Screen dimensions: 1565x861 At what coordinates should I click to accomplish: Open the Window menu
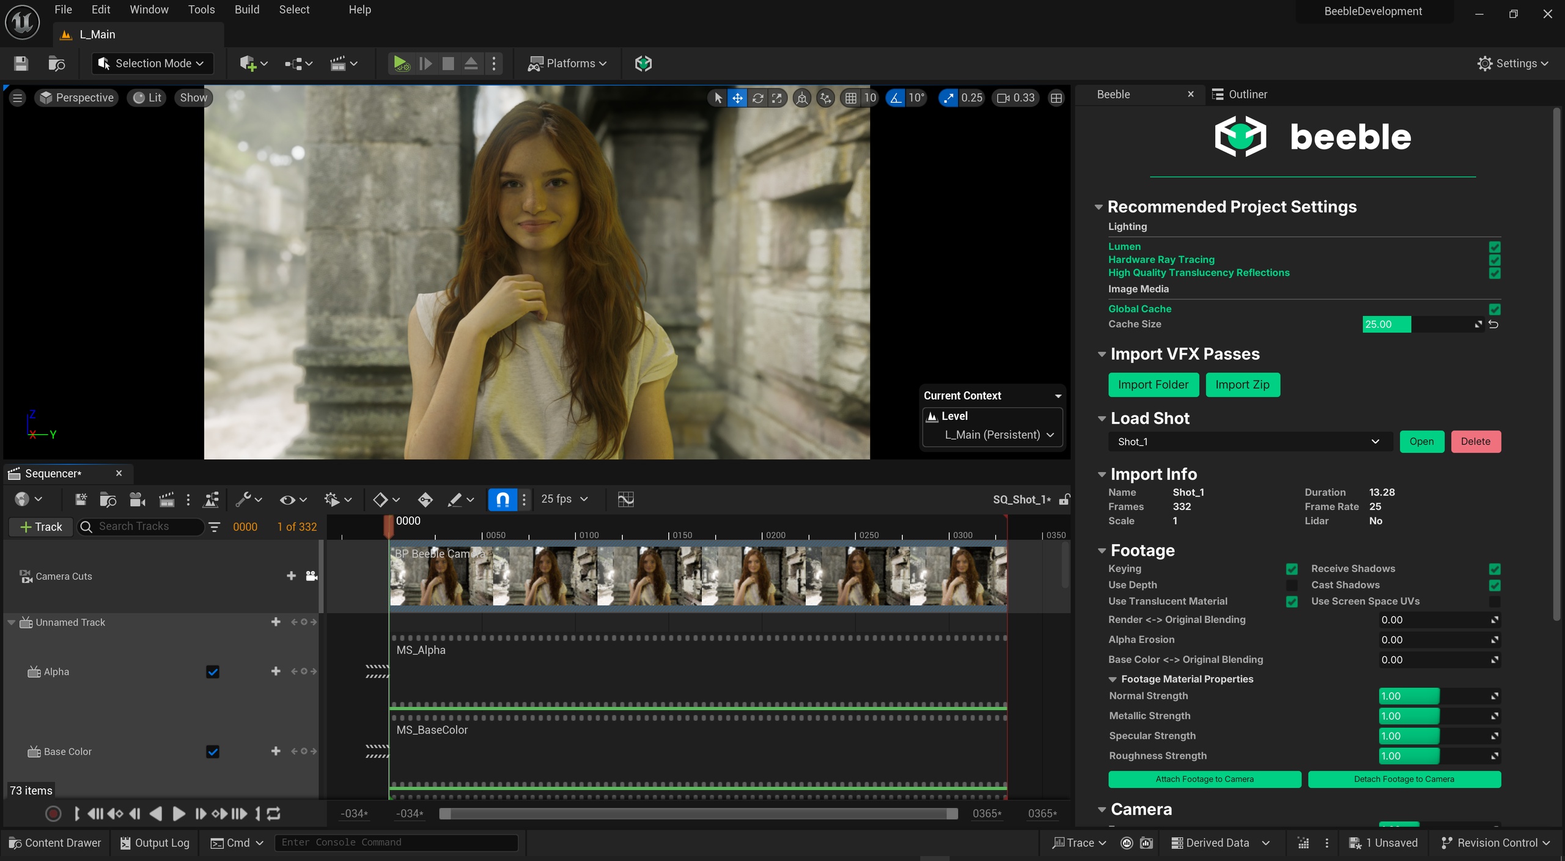[149, 10]
